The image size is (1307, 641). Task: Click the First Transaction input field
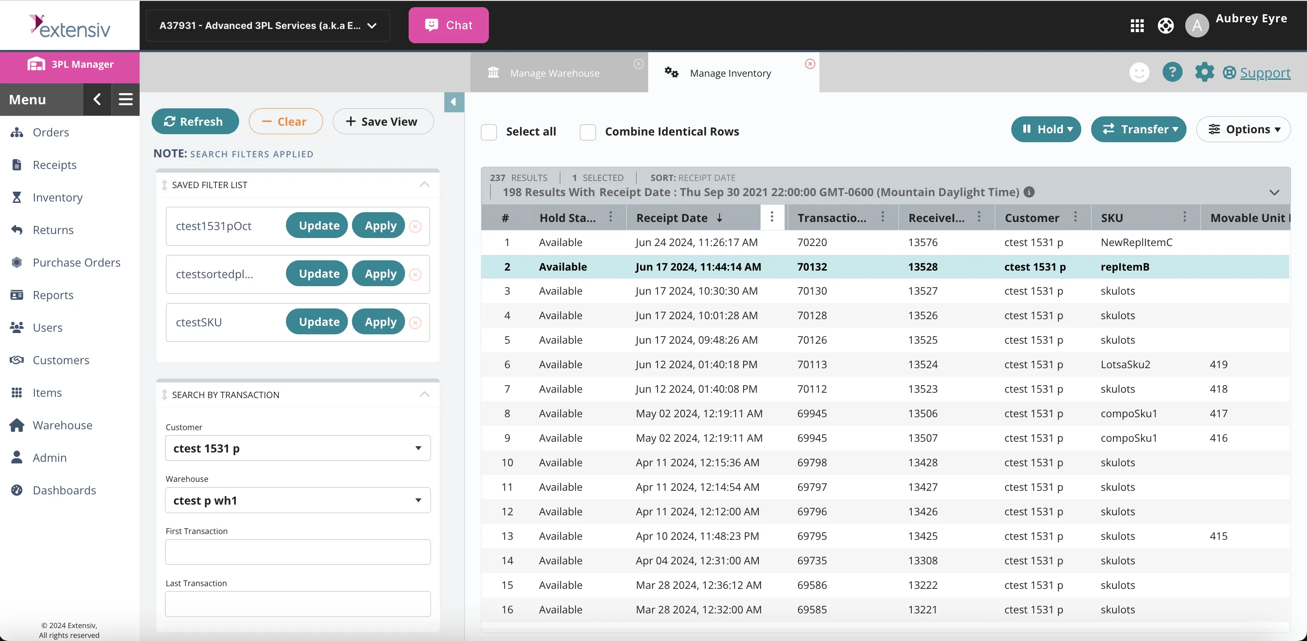coord(298,552)
